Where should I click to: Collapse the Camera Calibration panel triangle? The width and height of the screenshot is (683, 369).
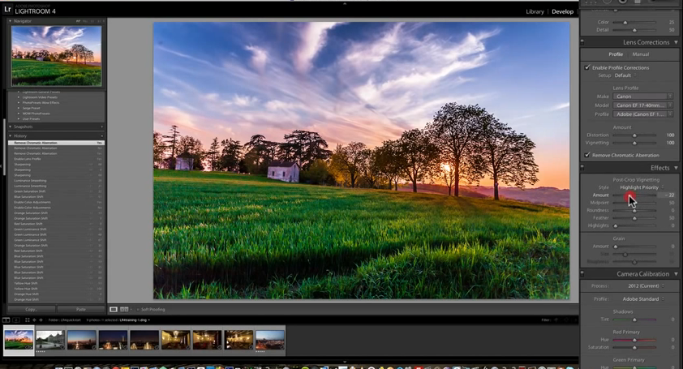coord(676,274)
